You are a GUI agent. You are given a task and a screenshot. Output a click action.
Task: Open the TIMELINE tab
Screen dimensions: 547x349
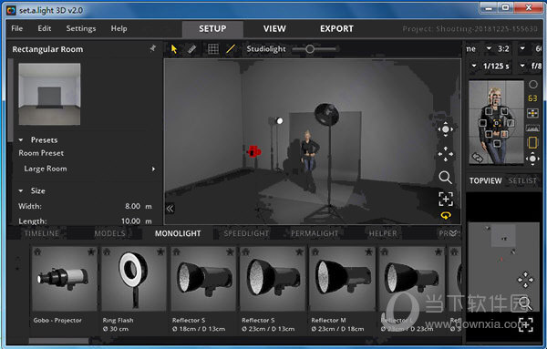coord(42,233)
